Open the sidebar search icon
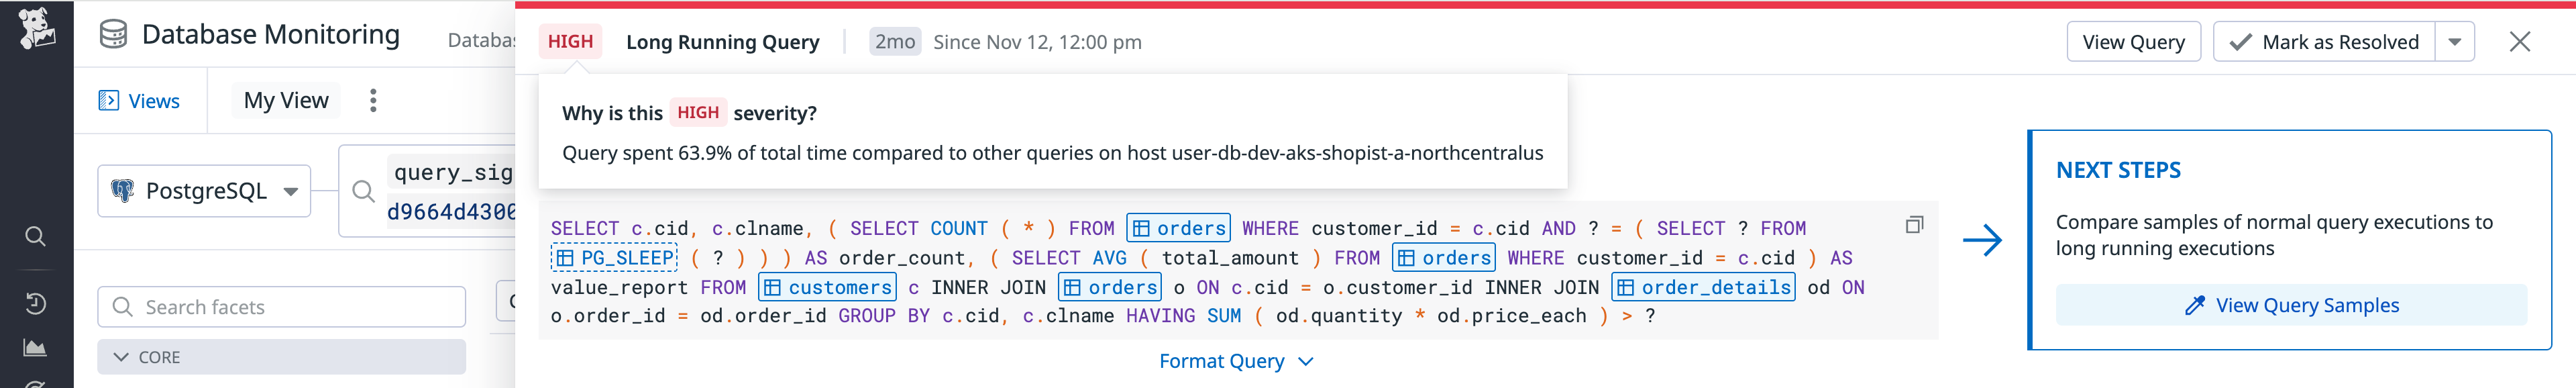 35,237
